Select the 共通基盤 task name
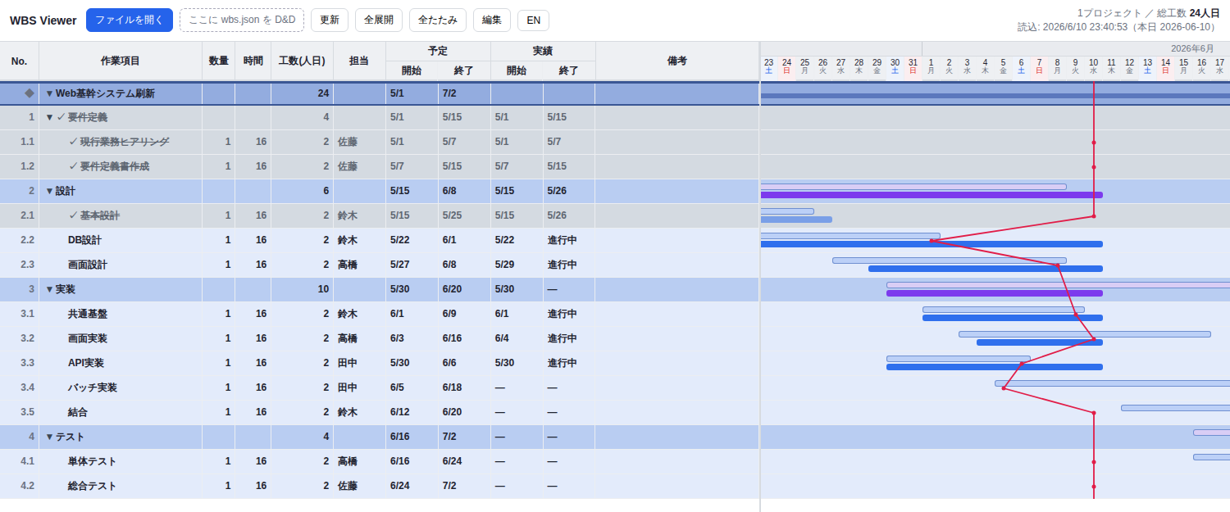The width and height of the screenshot is (1230, 512). 88,314
